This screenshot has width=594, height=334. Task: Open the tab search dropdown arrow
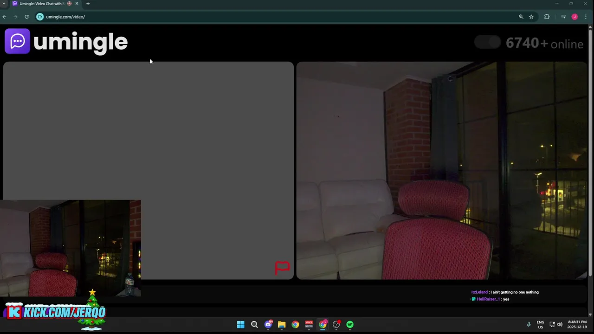(4, 4)
